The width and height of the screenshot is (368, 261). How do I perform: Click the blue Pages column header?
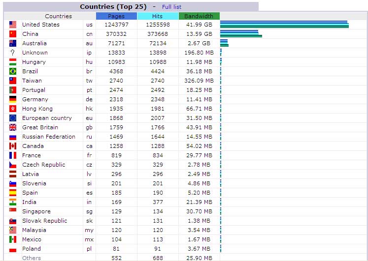[x=116, y=16]
